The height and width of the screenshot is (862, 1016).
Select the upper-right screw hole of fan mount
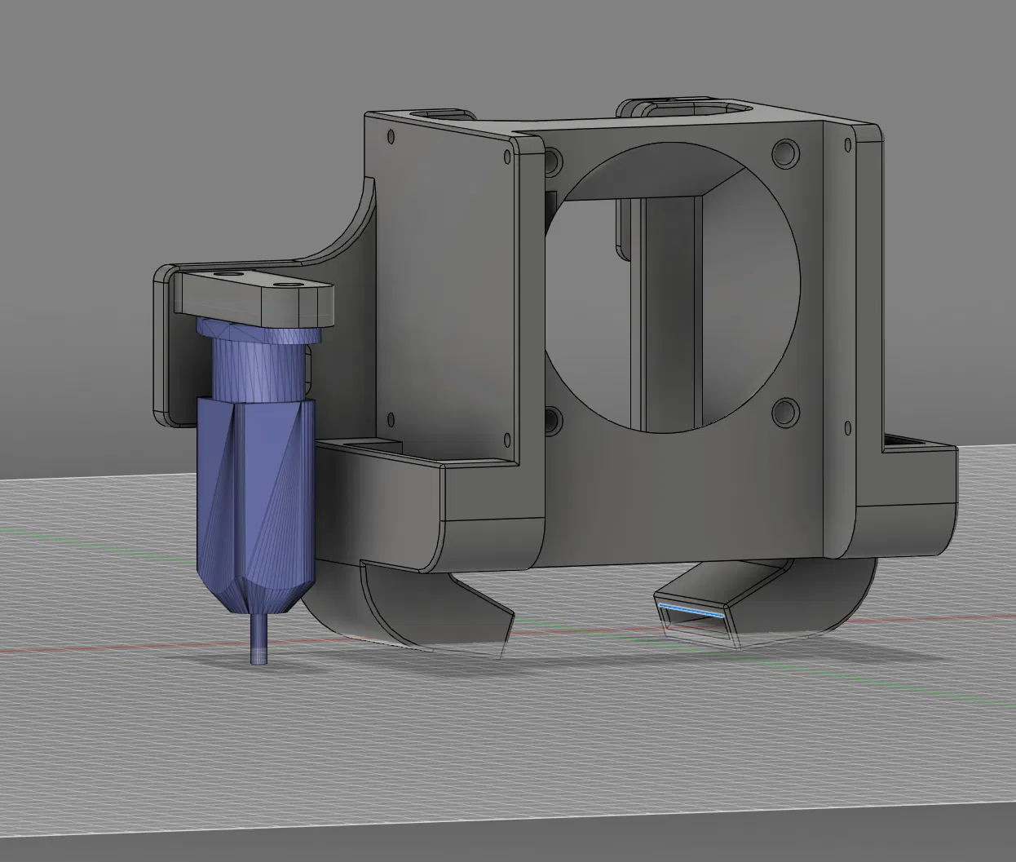pos(786,153)
